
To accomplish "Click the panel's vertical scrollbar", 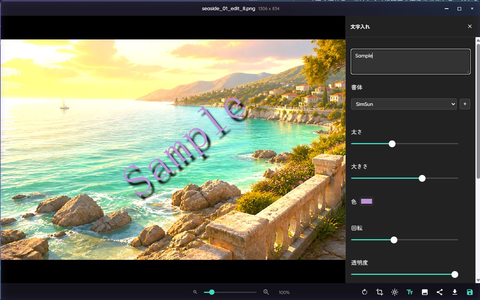I will [478, 111].
